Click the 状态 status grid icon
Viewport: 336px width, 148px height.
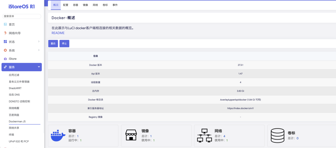point(5,41)
